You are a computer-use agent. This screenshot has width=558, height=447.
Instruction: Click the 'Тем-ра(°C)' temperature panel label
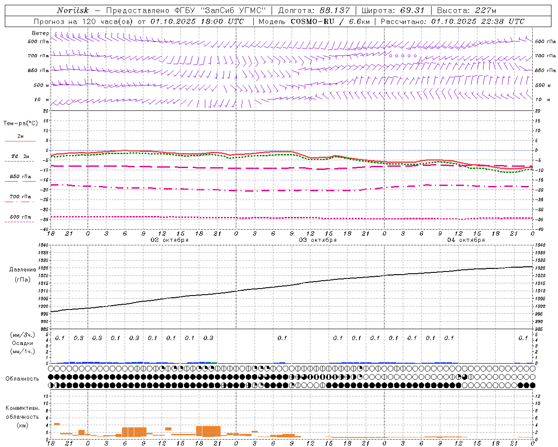tap(20, 124)
